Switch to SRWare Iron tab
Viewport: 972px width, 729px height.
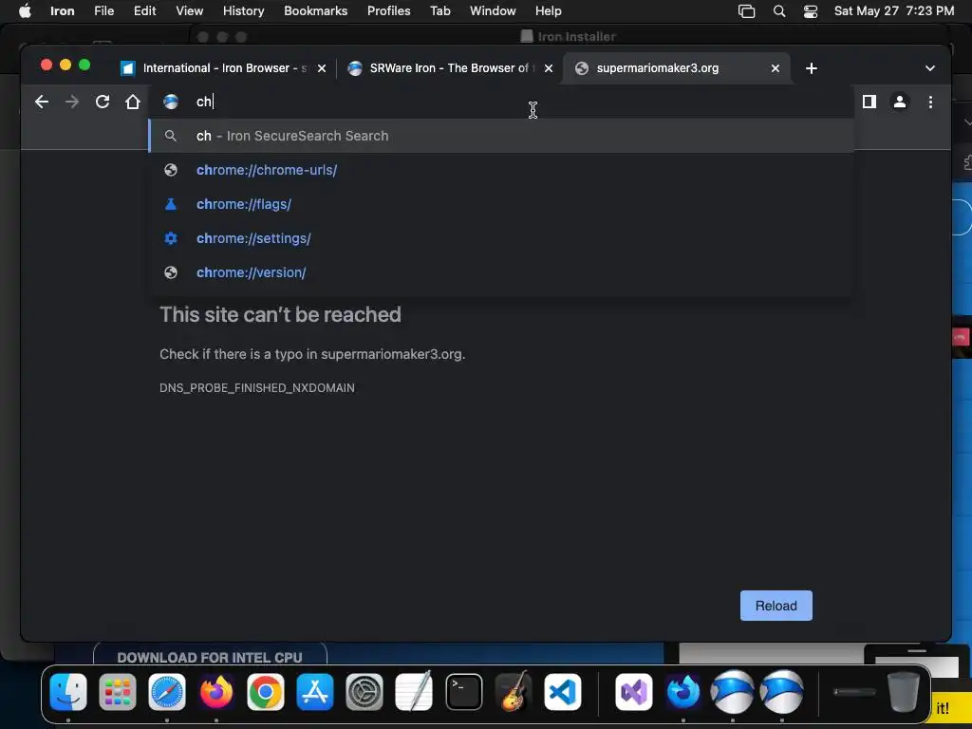(450, 68)
